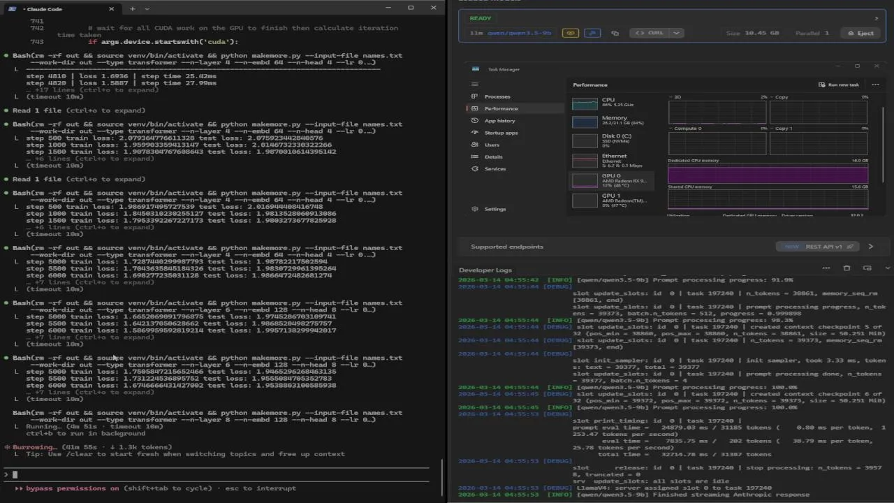Open the dropdown arrow beside cURL
Image resolution: width=894 pixels, height=503 pixels.
coord(676,33)
